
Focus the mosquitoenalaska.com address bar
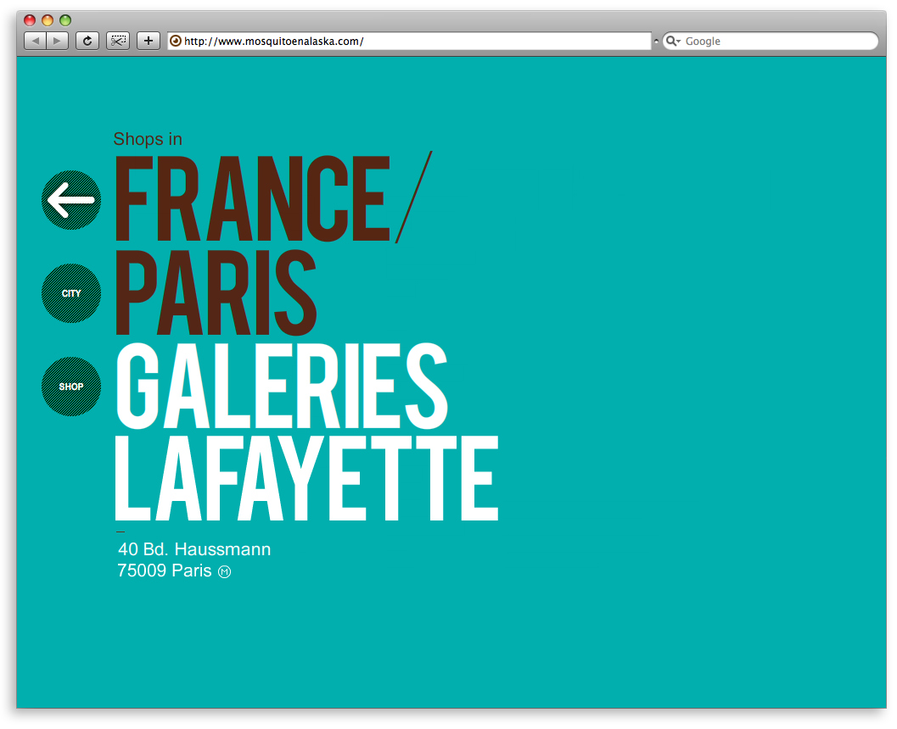(x=416, y=41)
